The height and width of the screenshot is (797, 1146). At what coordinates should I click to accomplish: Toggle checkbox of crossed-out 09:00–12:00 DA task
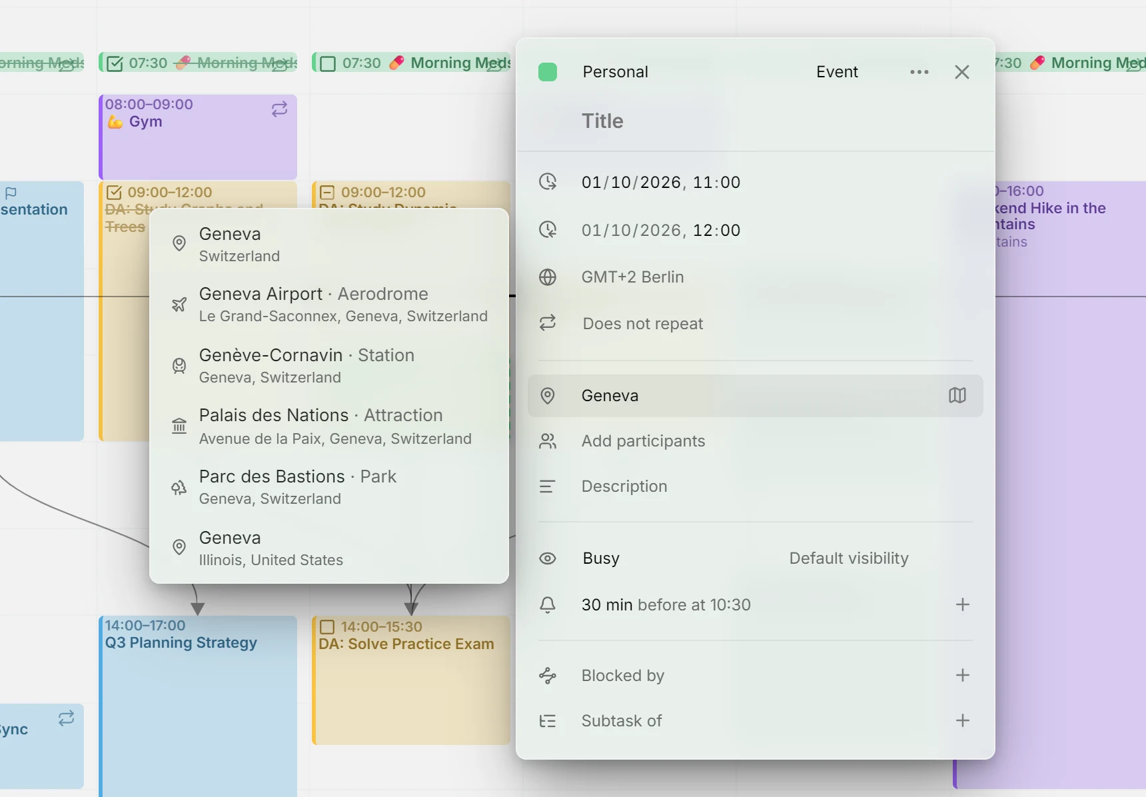(x=115, y=193)
